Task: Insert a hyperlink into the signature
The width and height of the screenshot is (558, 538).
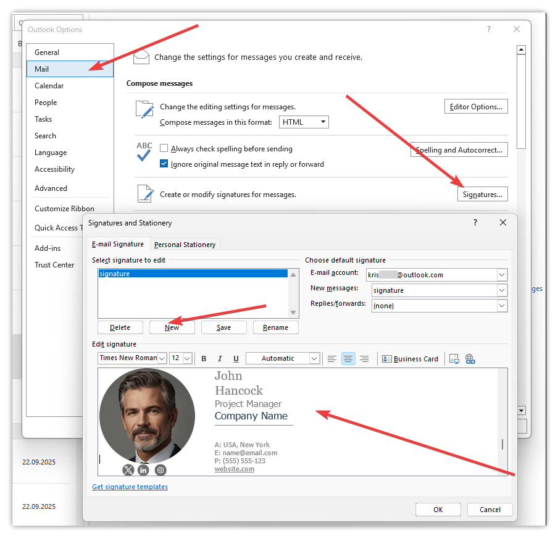Action: click(470, 359)
